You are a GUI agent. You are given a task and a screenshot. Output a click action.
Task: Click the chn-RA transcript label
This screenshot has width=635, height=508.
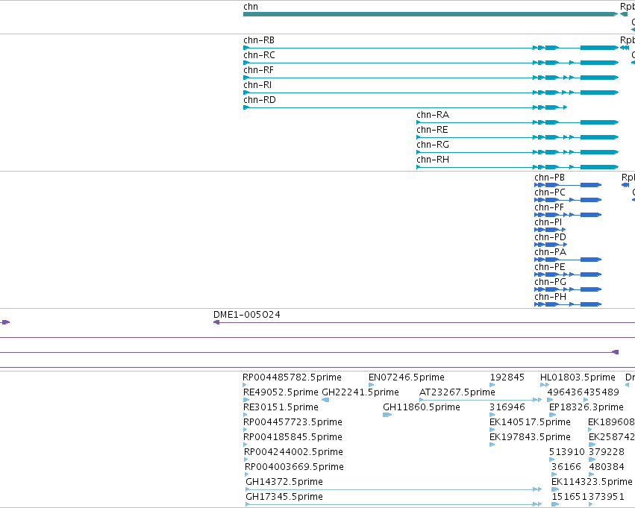click(x=433, y=115)
